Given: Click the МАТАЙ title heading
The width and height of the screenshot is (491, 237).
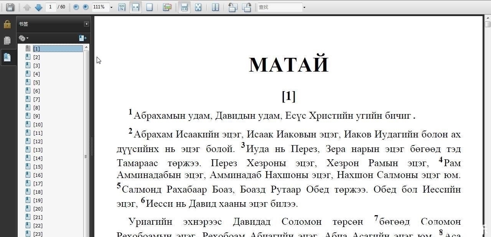Looking at the screenshot, I should tap(288, 64).
